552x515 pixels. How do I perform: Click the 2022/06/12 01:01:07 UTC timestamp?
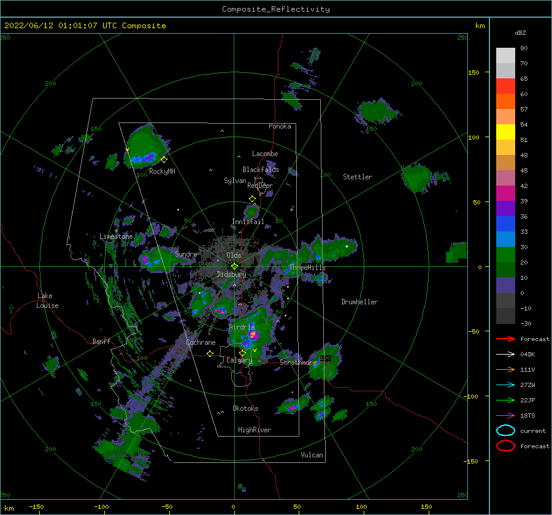click(x=61, y=26)
